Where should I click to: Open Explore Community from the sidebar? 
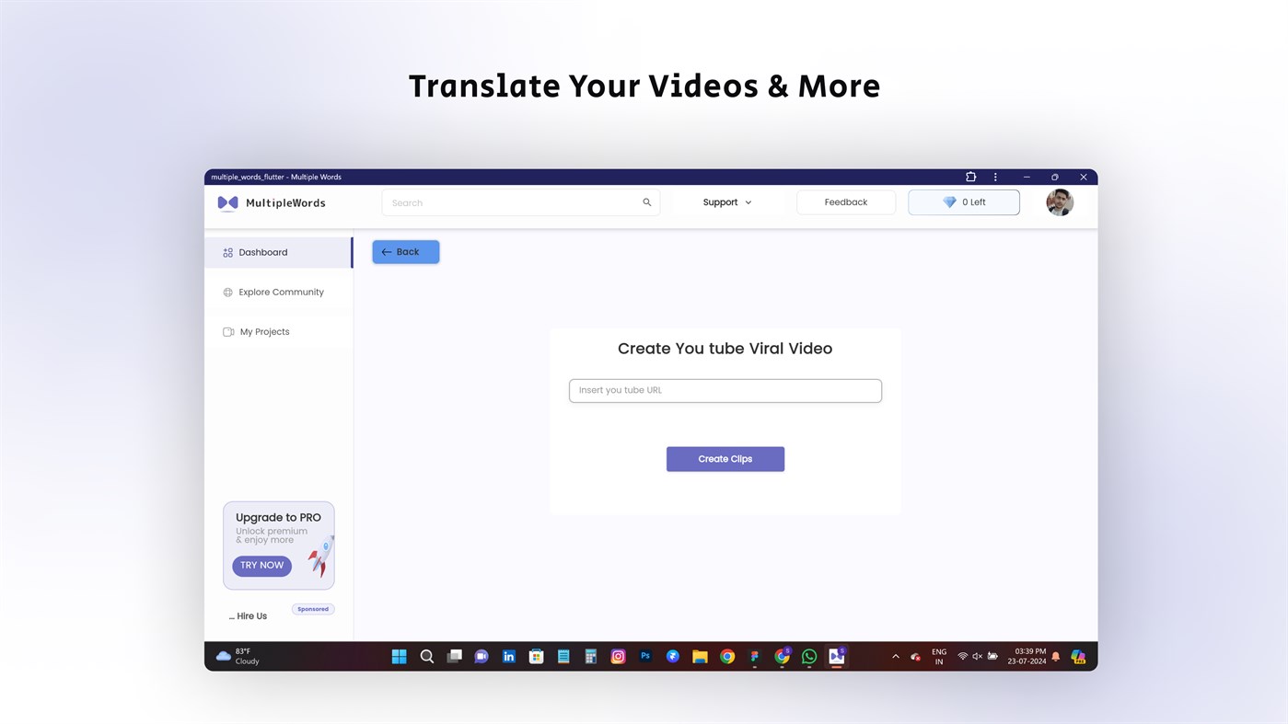(281, 292)
